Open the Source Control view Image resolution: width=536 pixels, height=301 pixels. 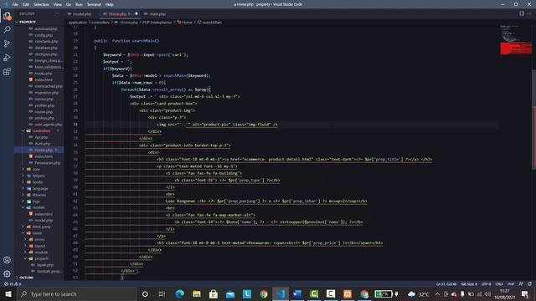[7, 43]
